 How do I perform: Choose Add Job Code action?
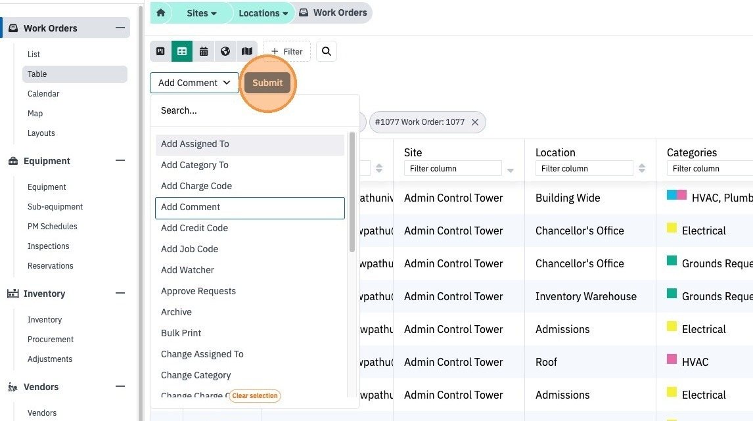tap(250, 249)
